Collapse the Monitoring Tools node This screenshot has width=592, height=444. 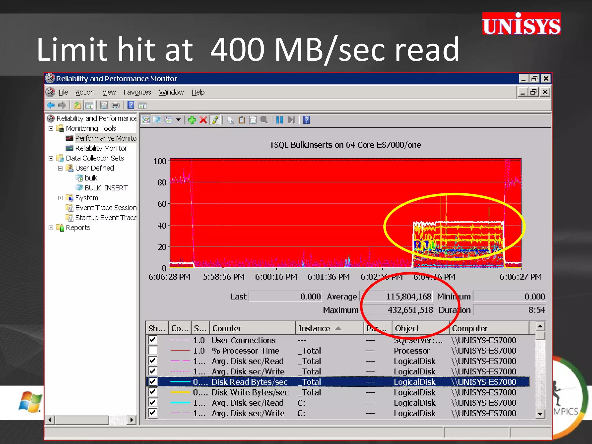click(51, 128)
